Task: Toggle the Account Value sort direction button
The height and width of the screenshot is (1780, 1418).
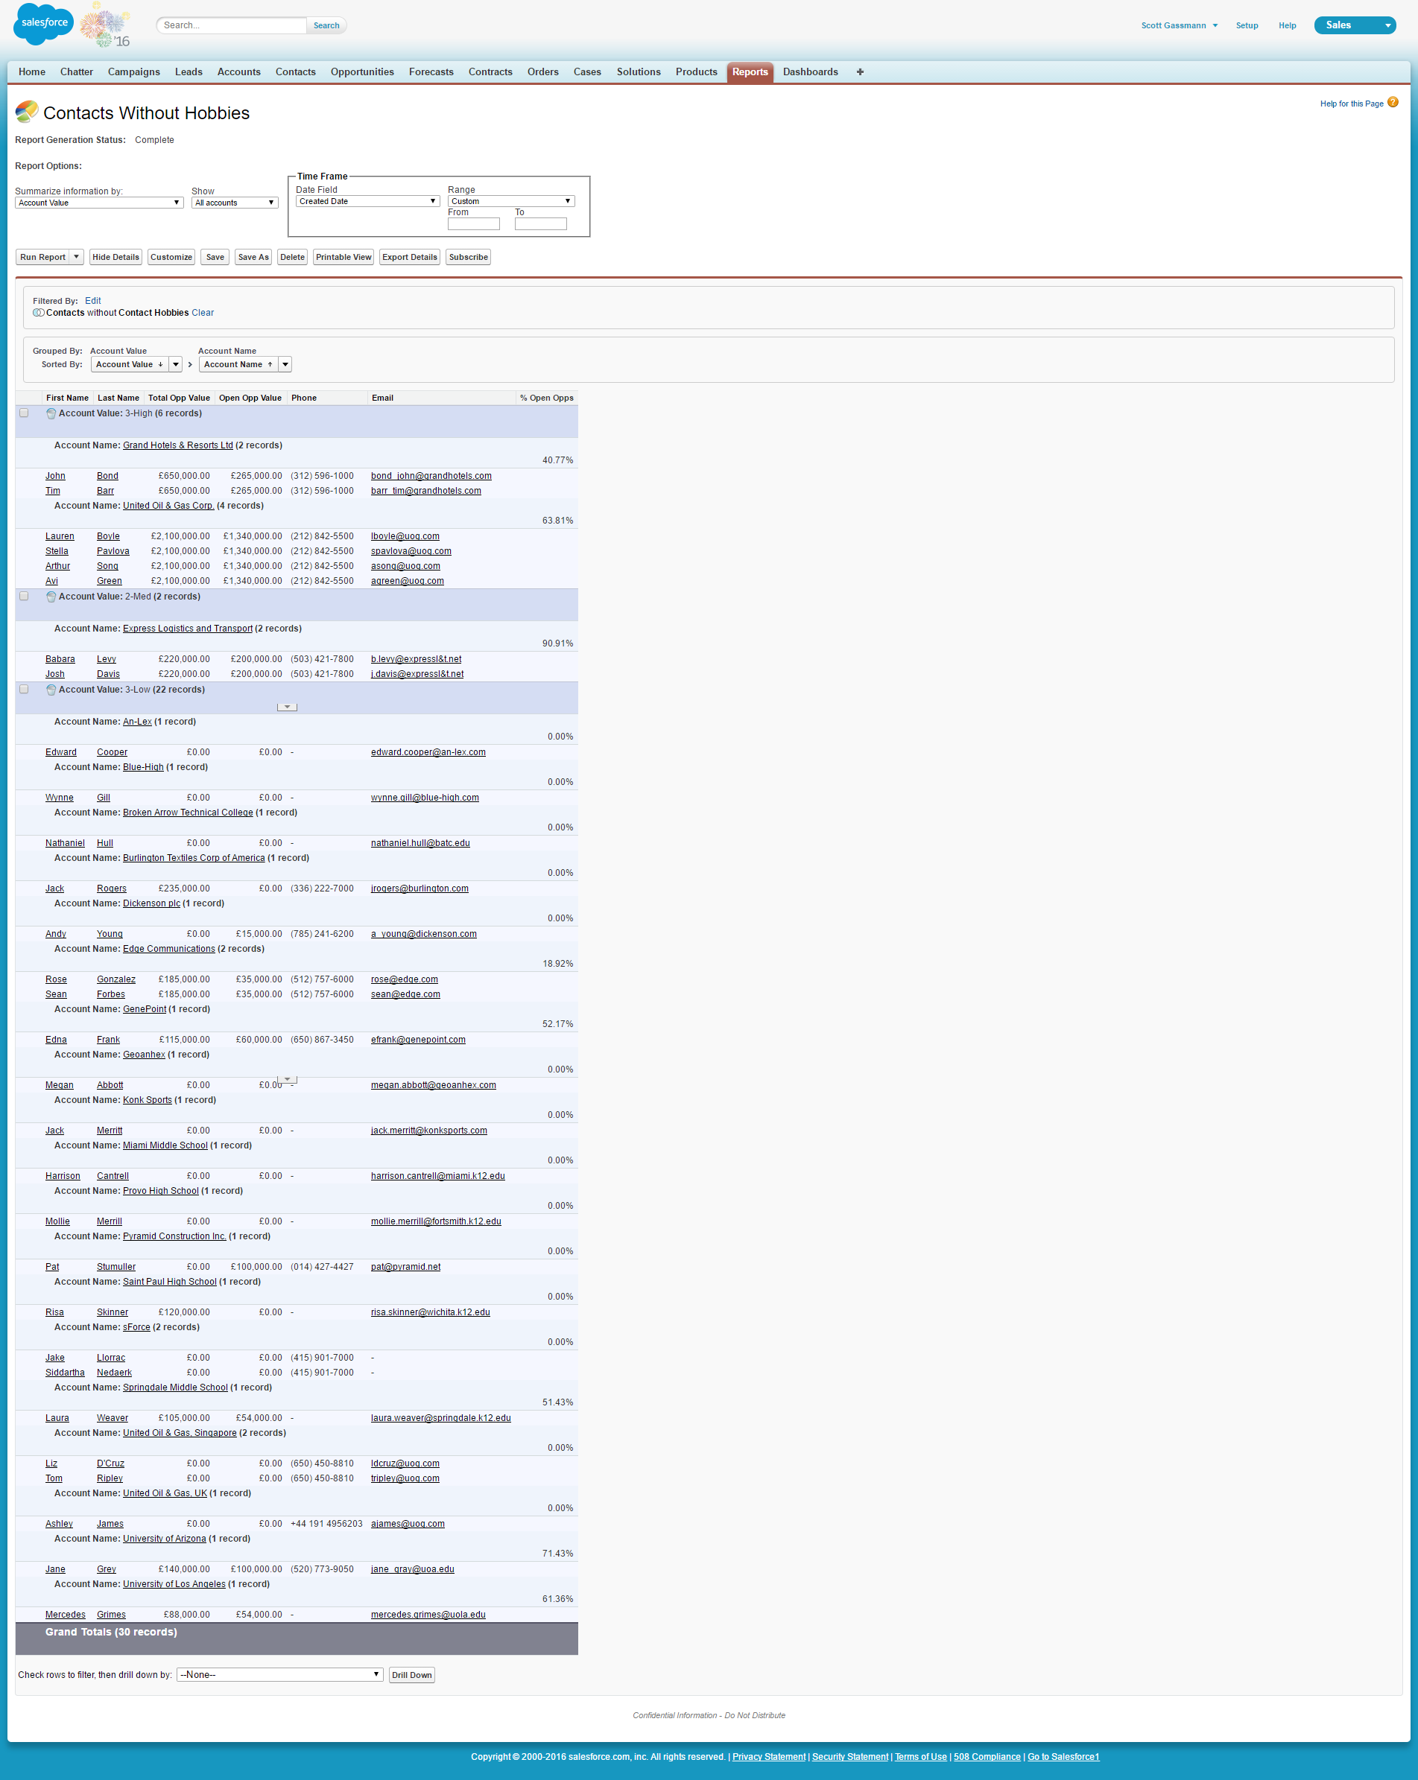Action: tap(130, 364)
